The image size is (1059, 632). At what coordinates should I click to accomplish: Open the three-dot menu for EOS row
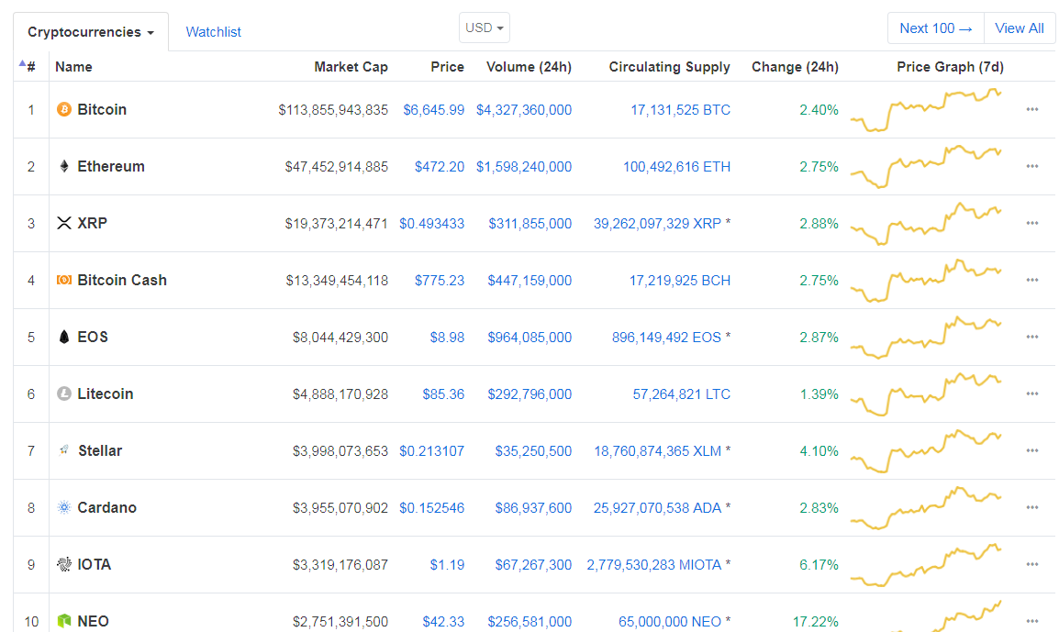coord(1032,337)
